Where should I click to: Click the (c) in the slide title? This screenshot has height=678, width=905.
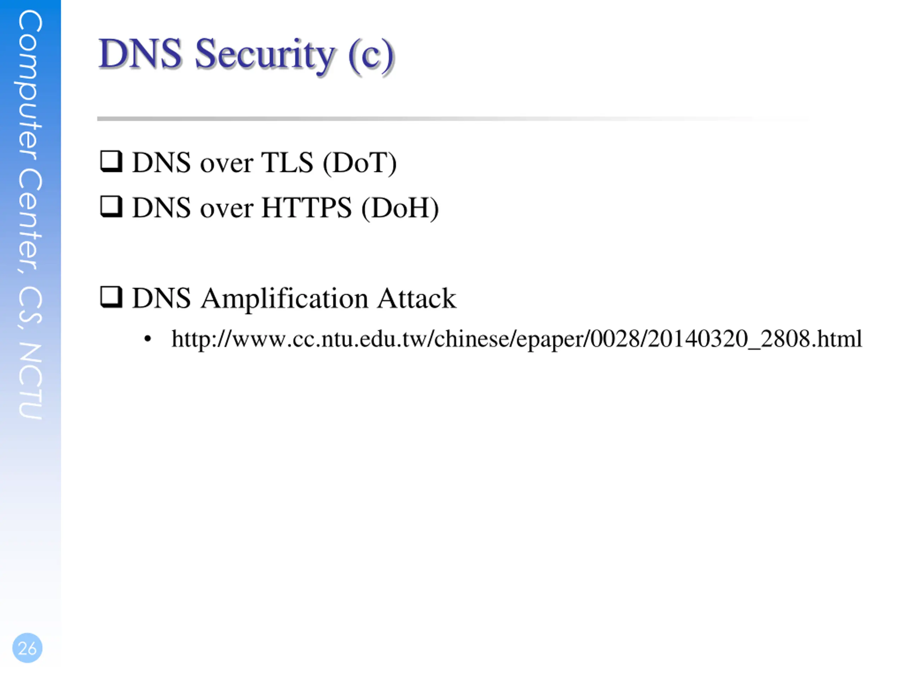(x=372, y=55)
